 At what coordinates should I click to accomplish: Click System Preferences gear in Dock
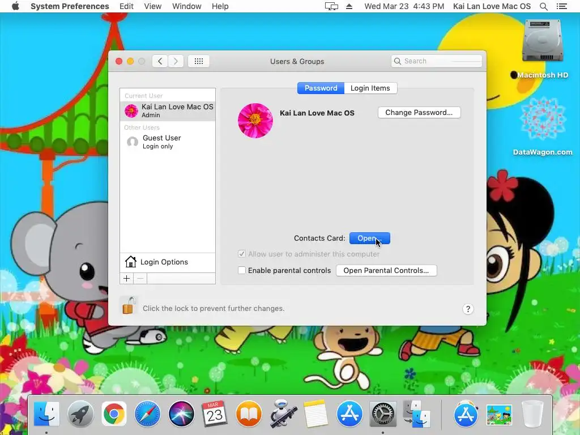383,413
